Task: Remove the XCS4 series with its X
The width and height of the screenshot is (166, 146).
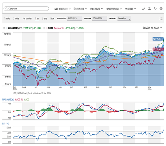Action: coord(44,28)
